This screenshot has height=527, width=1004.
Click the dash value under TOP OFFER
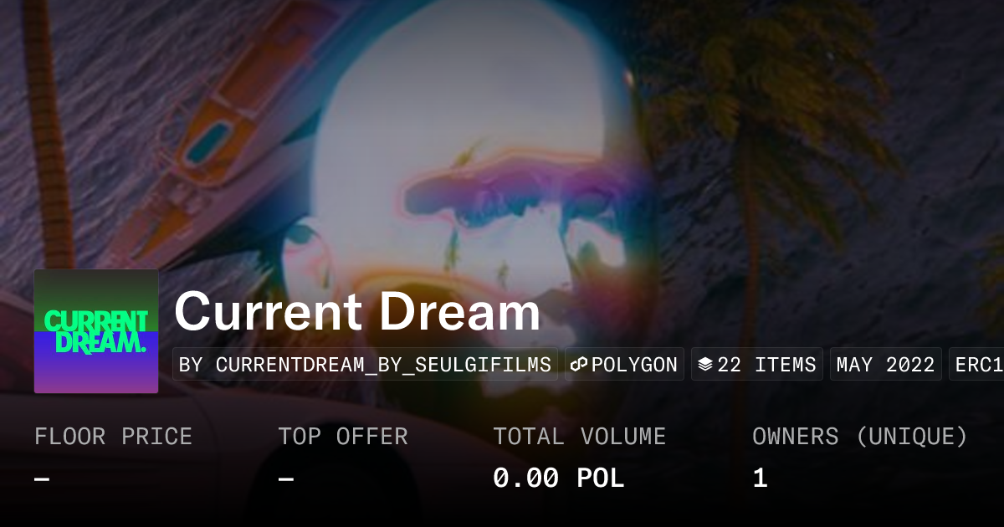(286, 478)
